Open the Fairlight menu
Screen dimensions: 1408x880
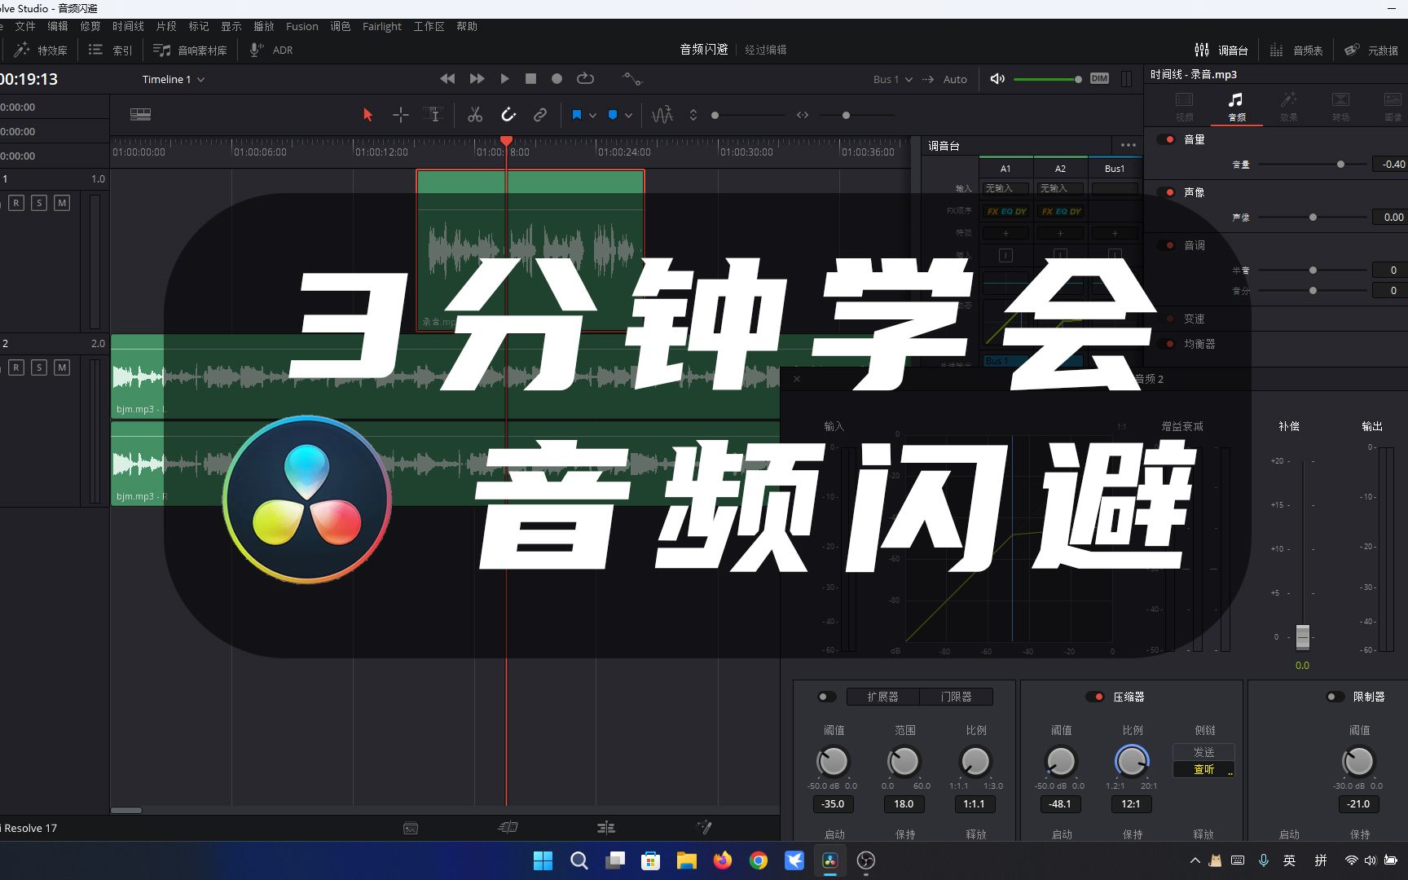point(382,26)
